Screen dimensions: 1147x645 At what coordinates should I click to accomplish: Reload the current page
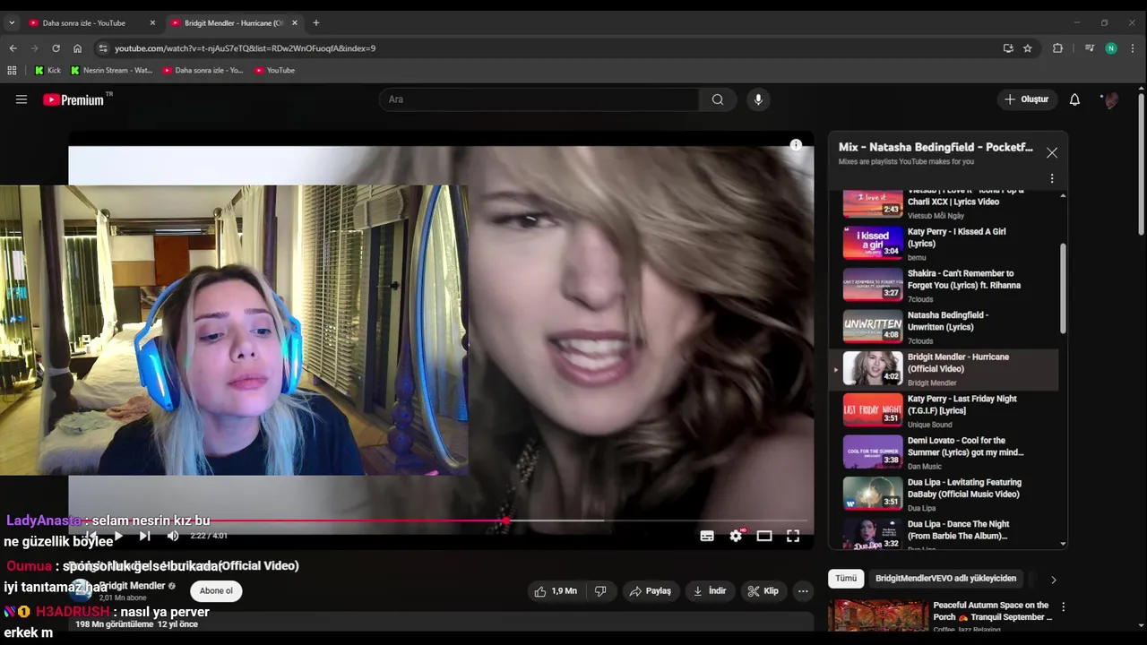(56, 48)
